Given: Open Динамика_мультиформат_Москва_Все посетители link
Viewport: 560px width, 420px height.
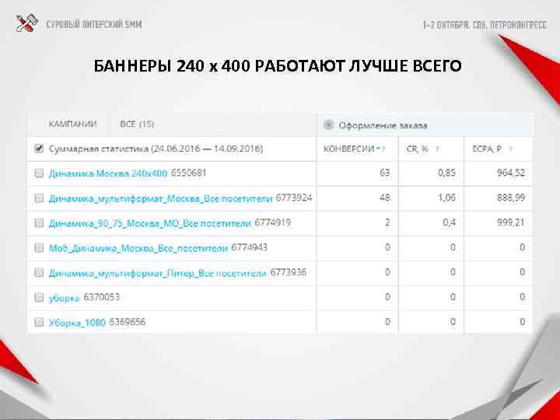Looking at the screenshot, I should [160, 198].
